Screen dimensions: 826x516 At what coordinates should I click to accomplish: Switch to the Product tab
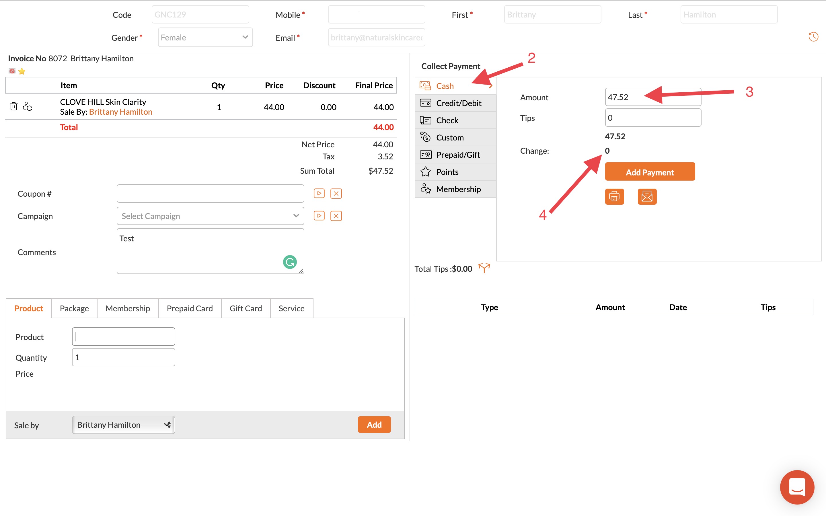29,308
